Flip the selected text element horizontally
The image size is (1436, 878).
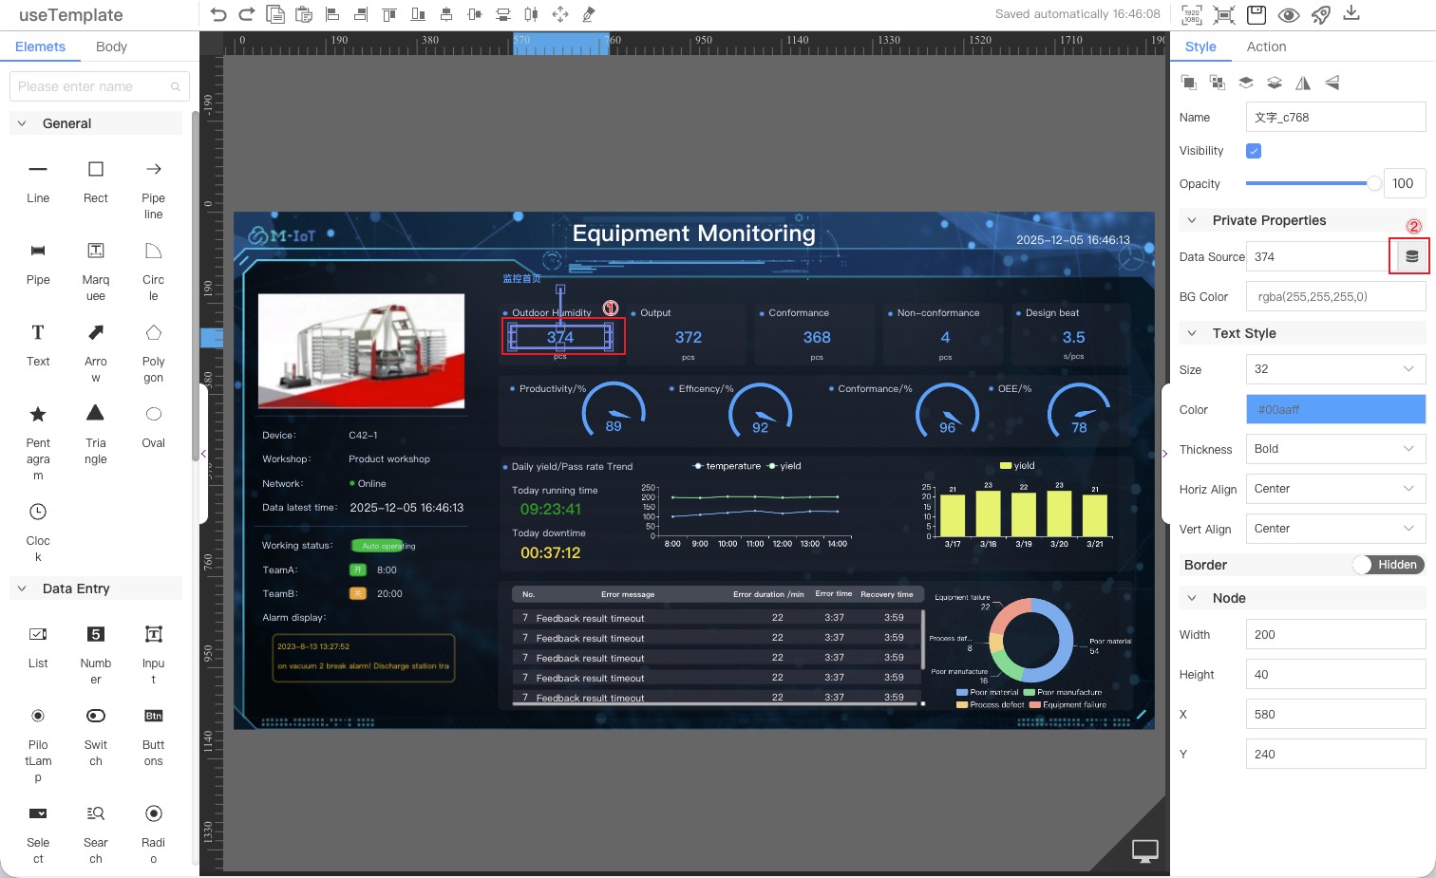[1303, 83]
